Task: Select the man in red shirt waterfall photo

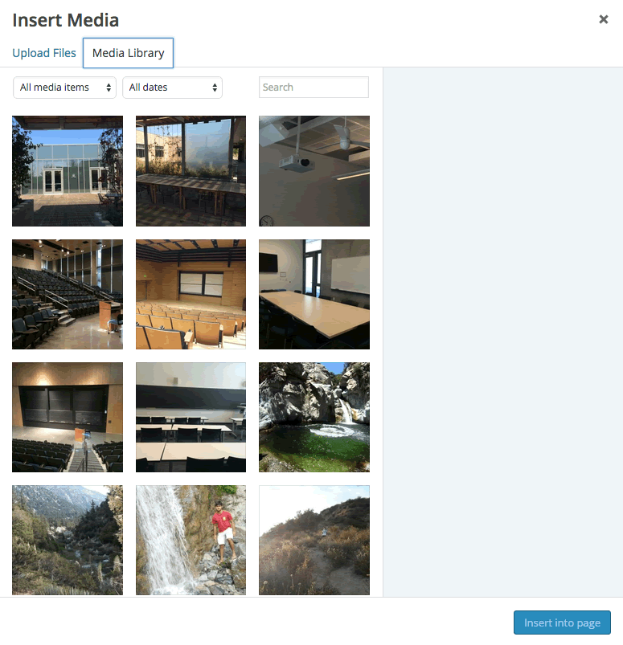Action: pyautogui.click(x=191, y=540)
